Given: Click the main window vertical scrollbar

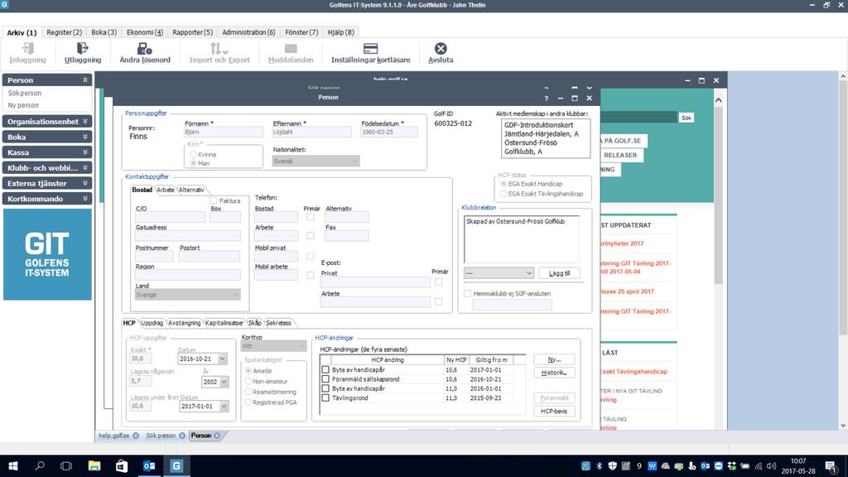Looking at the screenshot, I should [842, 251].
